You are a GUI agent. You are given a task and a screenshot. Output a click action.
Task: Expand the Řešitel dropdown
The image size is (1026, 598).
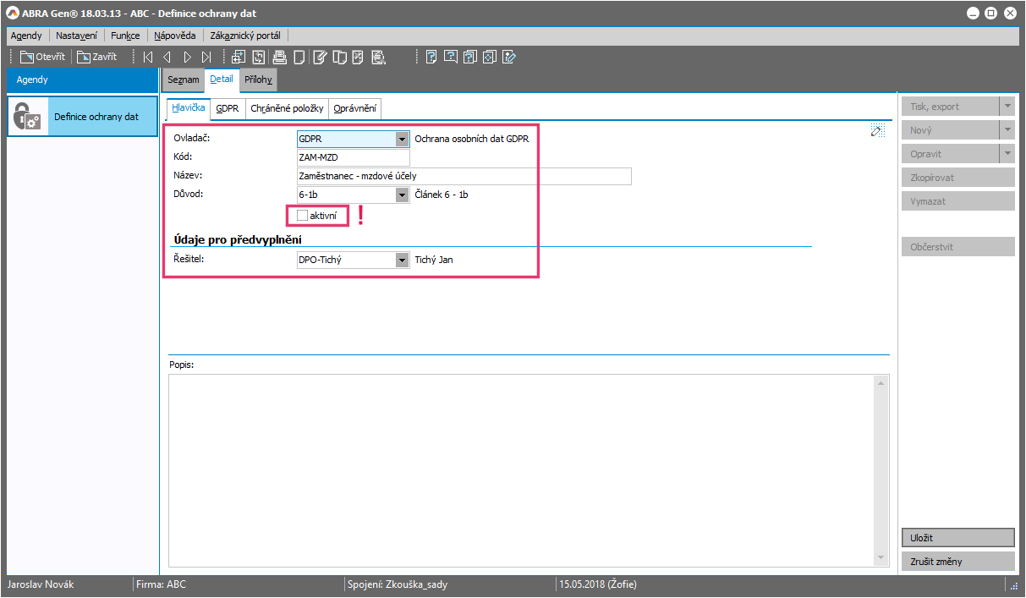[402, 261]
